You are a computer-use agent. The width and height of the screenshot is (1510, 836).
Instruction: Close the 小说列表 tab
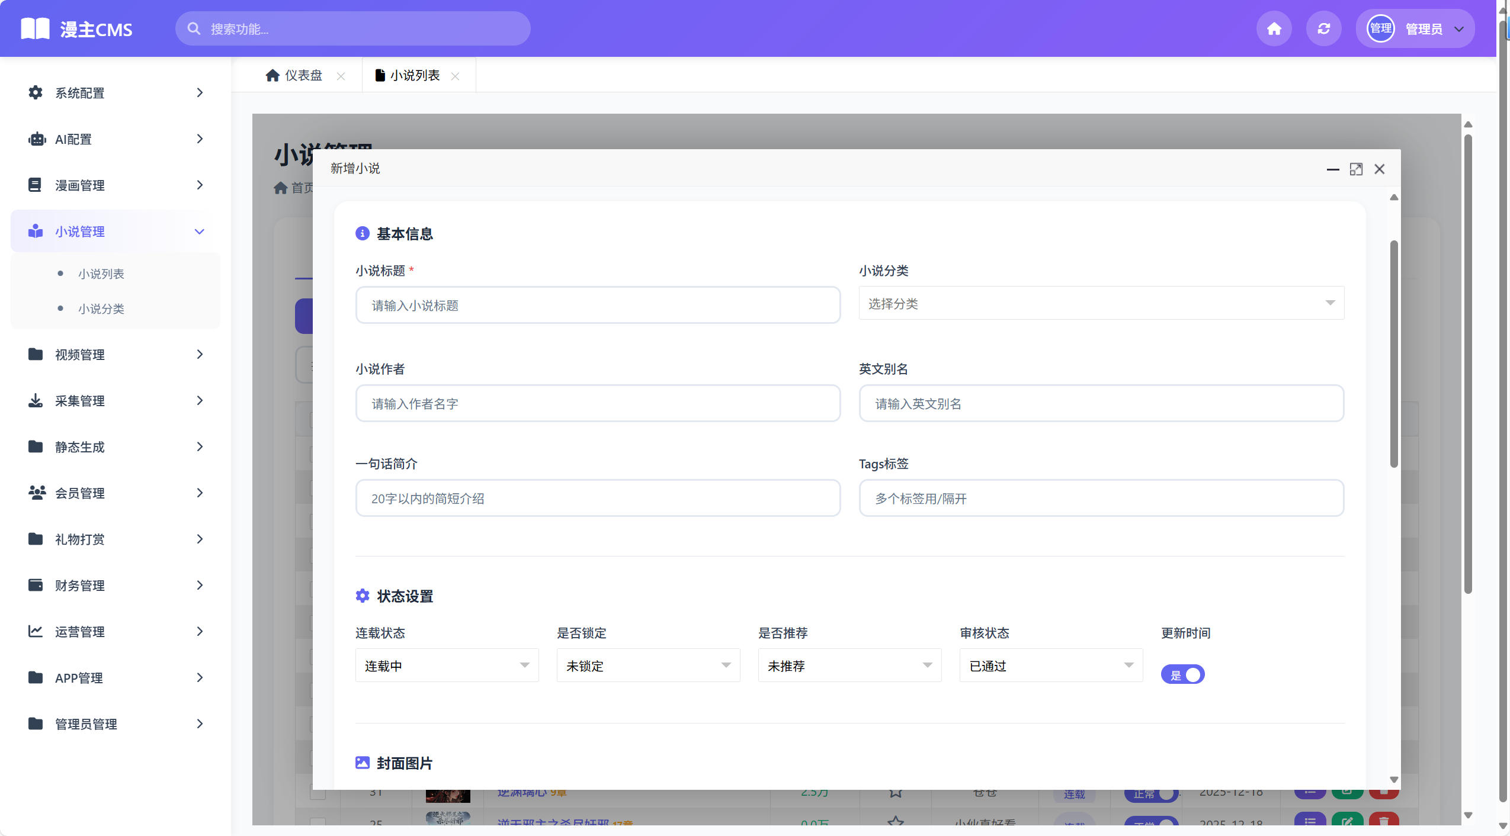pos(456,76)
